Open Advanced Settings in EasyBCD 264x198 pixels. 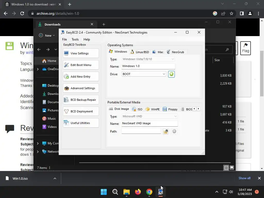[81, 88]
